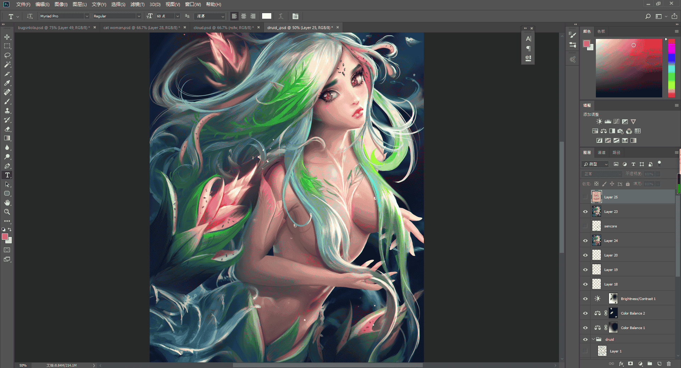Open the anti-aliasing method dropdown

coord(210,16)
